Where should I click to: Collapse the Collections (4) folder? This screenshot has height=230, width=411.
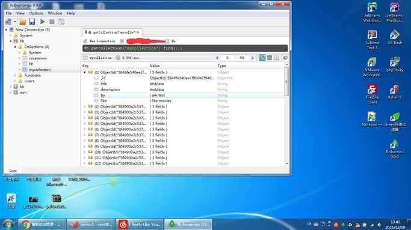coord(15,47)
